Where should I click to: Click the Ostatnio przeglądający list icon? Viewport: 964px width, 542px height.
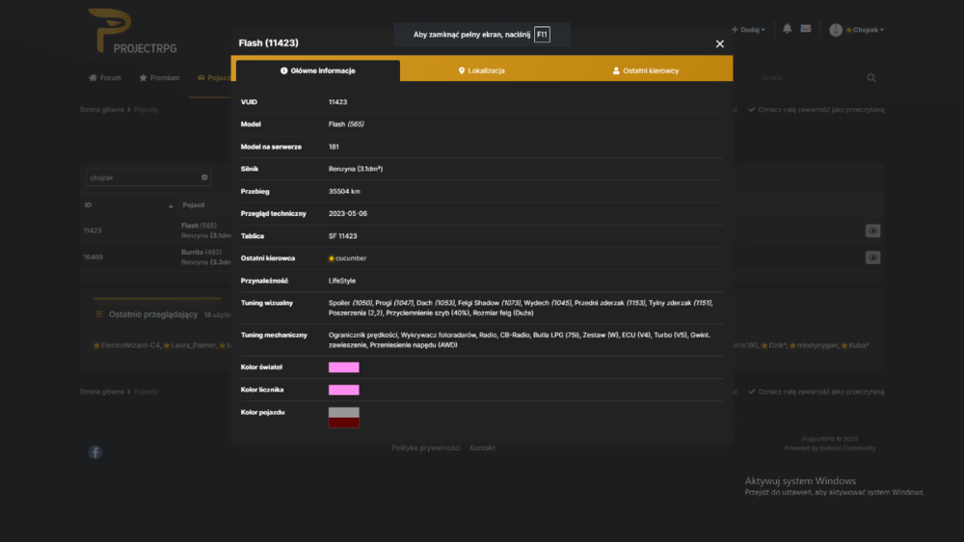point(99,314)
